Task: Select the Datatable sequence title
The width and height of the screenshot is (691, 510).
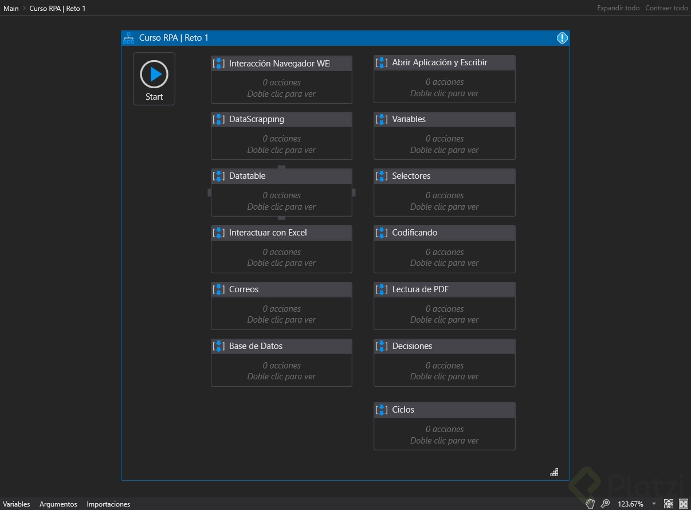Action: [x=248, y=176]
